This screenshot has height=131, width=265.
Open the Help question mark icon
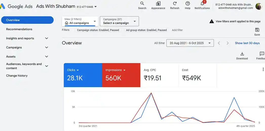[187, 3]
